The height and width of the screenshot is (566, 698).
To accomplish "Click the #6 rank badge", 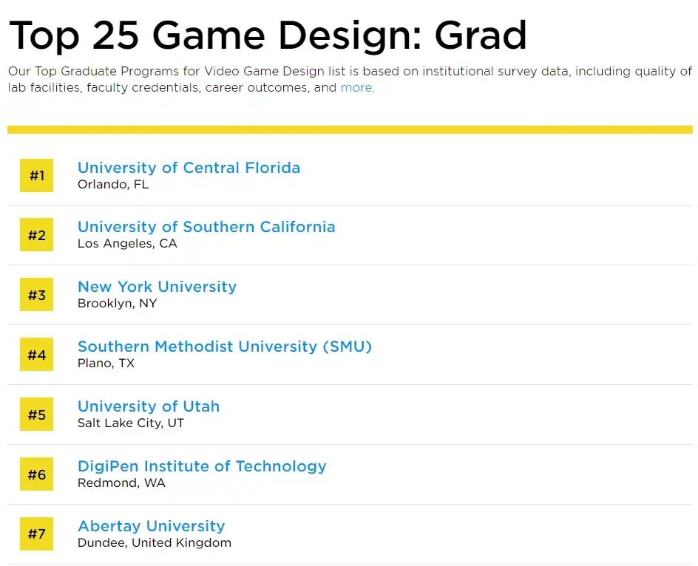I will [x=36, y=475].
